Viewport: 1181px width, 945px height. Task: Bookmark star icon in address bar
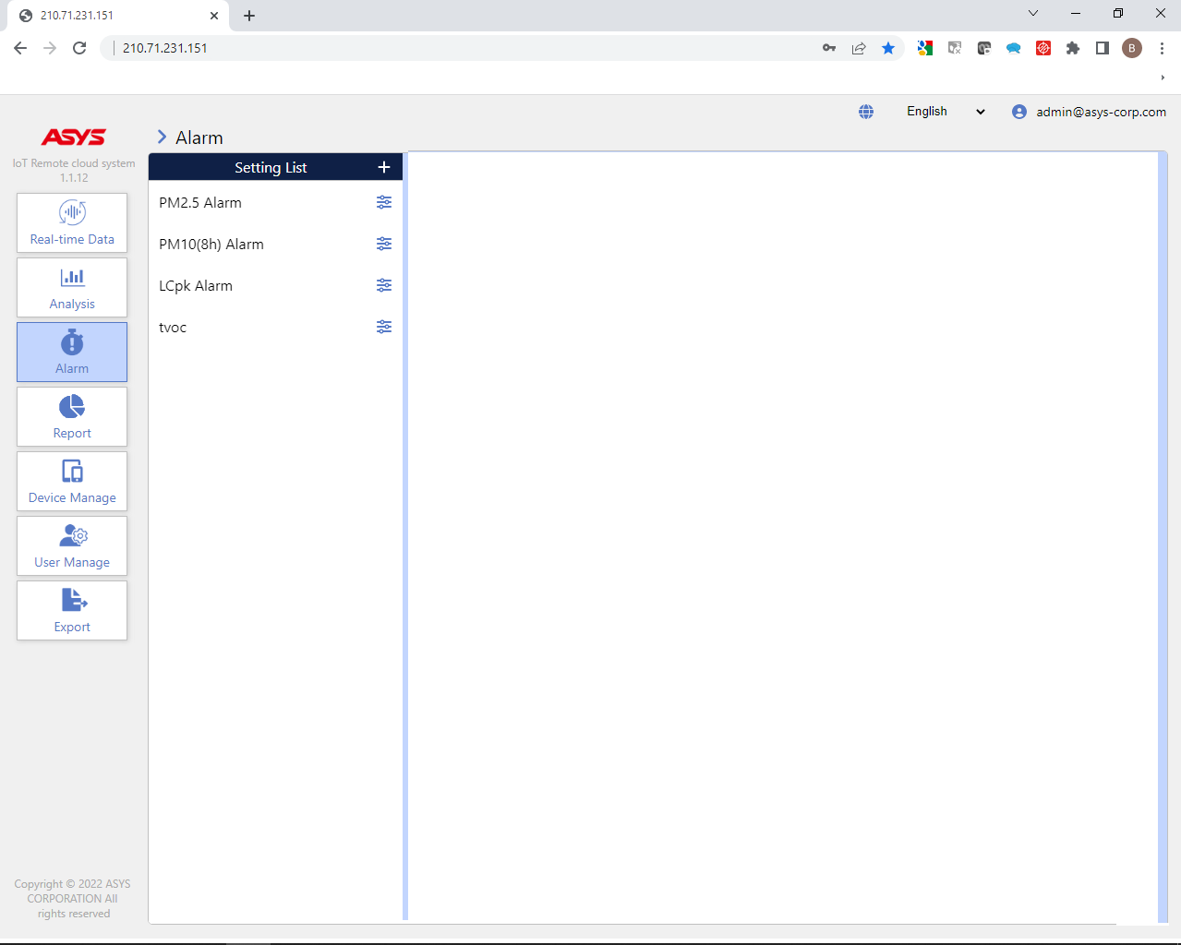888,48
